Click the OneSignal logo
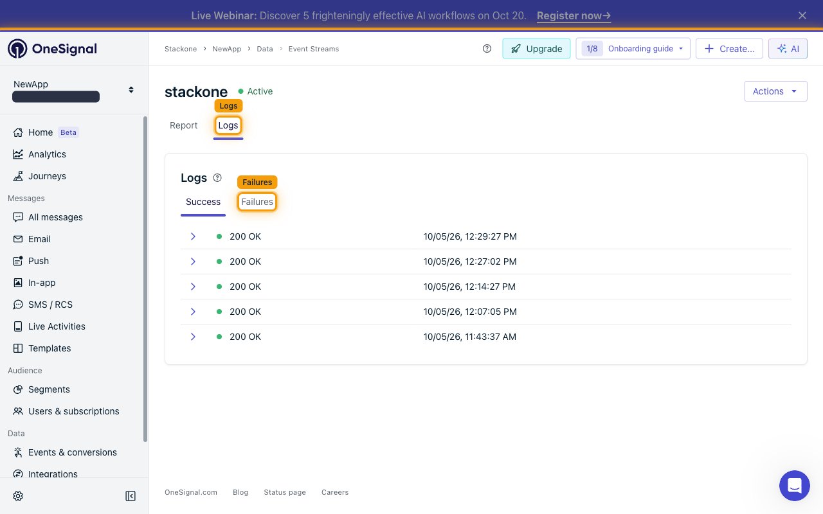 click(52, 49)
